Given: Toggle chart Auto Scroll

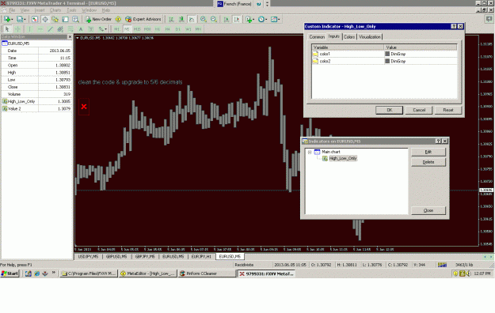Looking at the screenshot, I should (226, 19).
